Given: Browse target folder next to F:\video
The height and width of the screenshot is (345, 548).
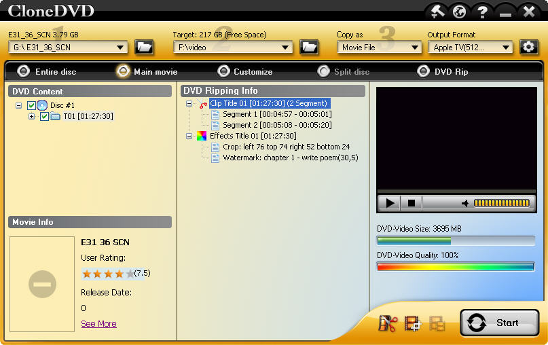Looking at the screenshot, I should [309, 47].
